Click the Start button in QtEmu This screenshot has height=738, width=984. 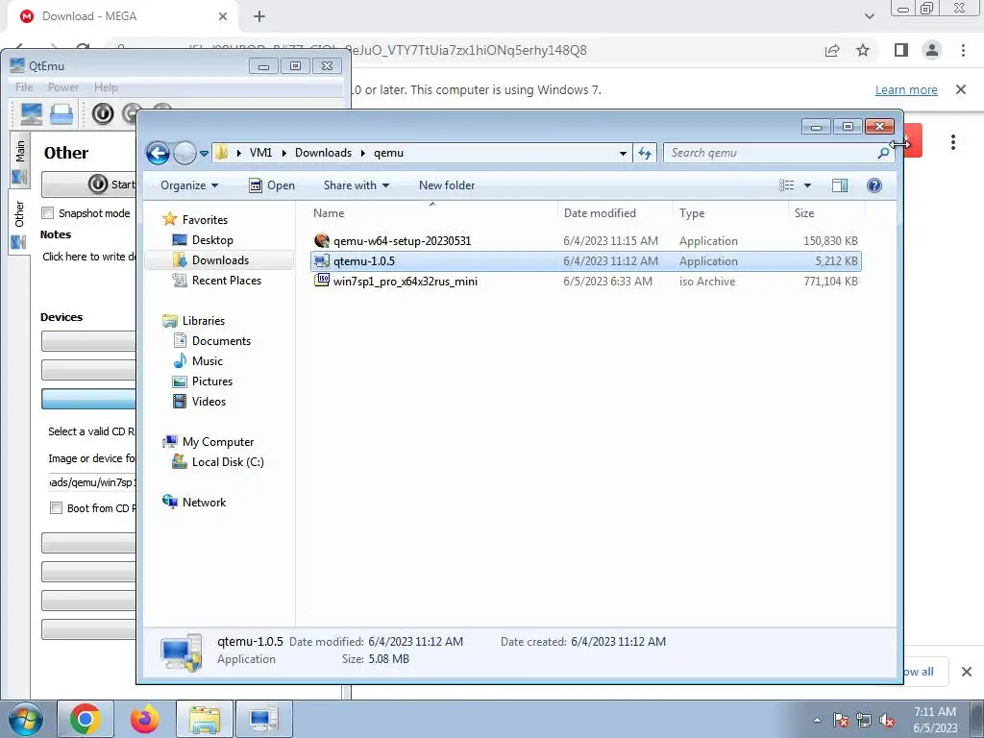point(88,184)
